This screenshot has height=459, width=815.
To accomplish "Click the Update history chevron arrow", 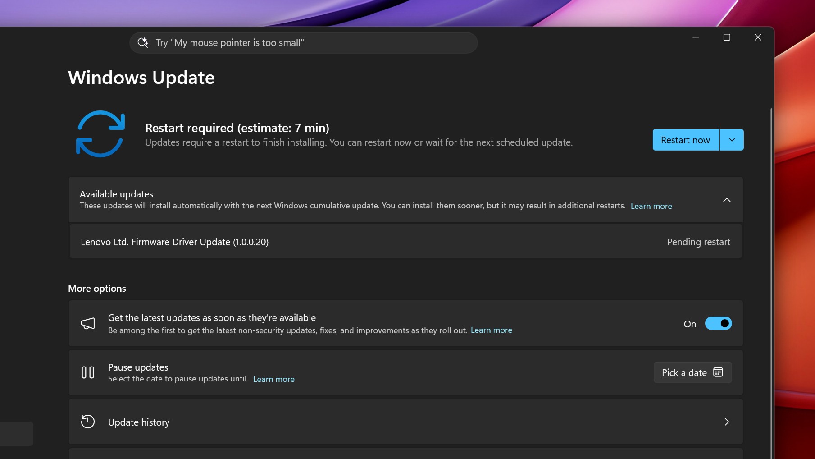I will 727,422.
